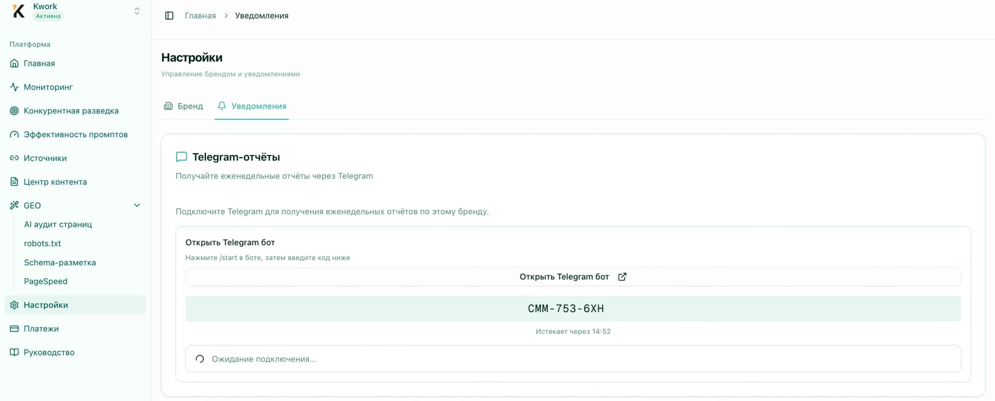Open Главная via the home icon
This screenshot has height=401, width=995.
pos(15,63)
